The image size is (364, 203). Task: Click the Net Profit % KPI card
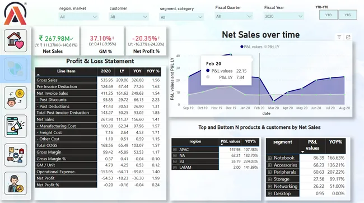point(146,41)
